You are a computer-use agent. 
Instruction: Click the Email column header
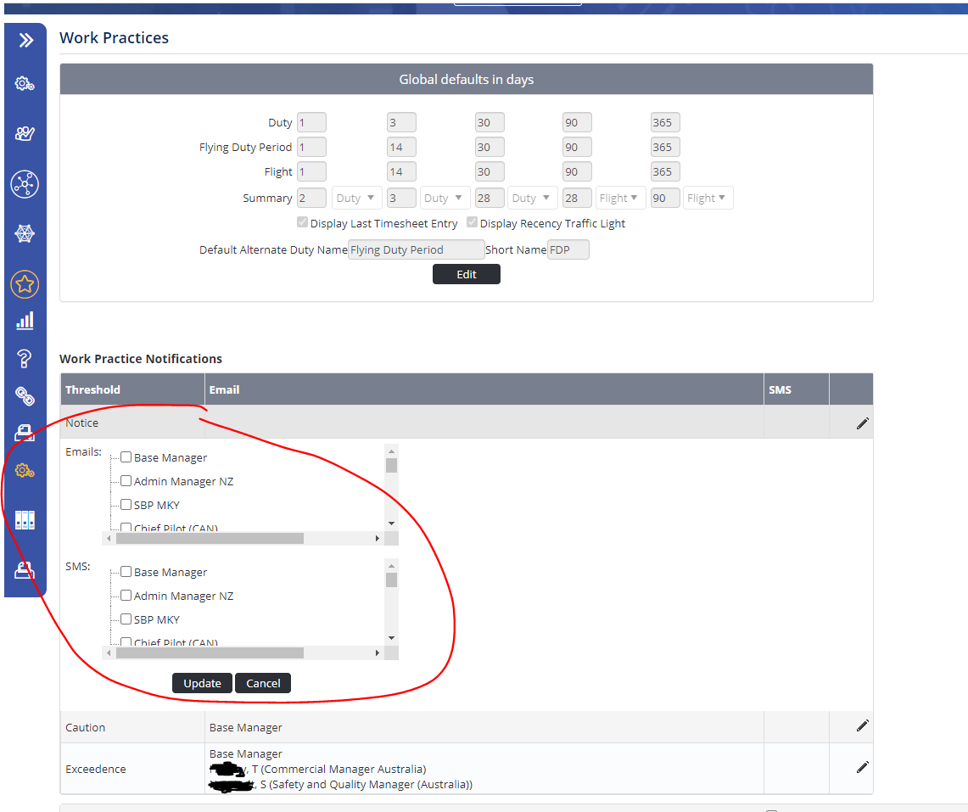pyautogui.click(x=224, y=389)
